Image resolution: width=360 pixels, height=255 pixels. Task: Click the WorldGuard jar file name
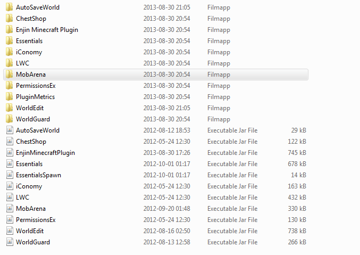[x=33, y=242]
